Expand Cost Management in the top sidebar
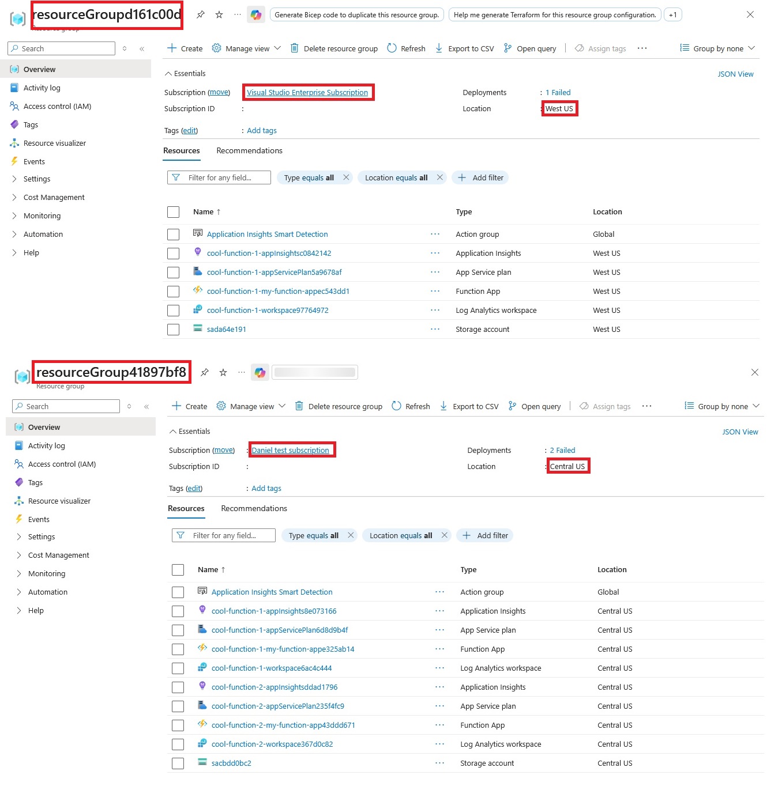The image size is (782, 809). click(x=54, y=197)
